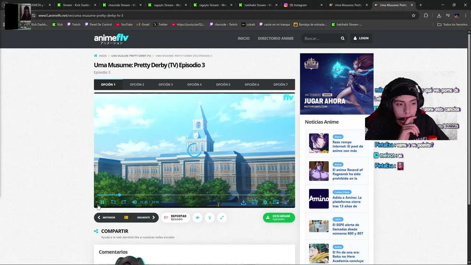This screenshot has height=265, width=471.
Task: Open the browser extensions puzzle icon
Action: coord(426,15)
